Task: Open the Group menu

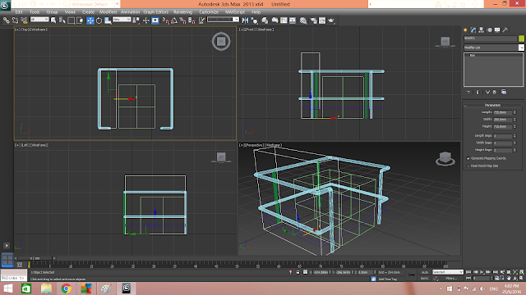Action: coord(52,11)
